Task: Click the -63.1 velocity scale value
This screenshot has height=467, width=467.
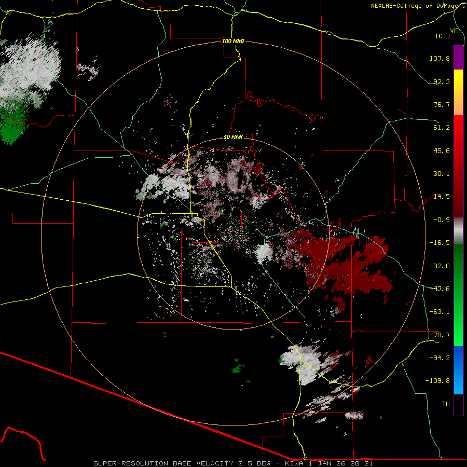Action: 439,312
